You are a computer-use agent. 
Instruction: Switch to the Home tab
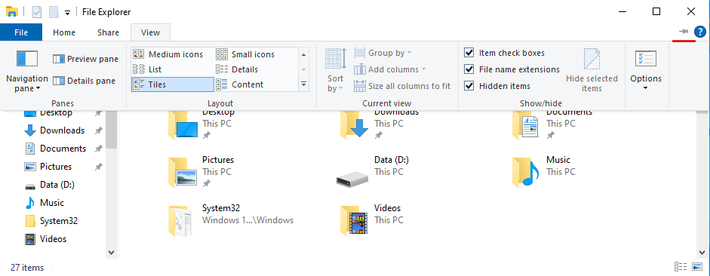[x=64, y=32]
